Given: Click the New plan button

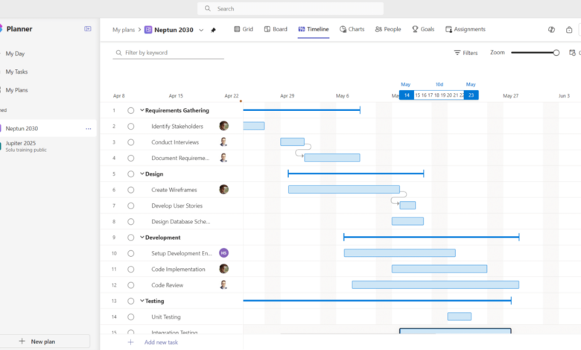Looking at the screenshot, I should tap(37, 342).
